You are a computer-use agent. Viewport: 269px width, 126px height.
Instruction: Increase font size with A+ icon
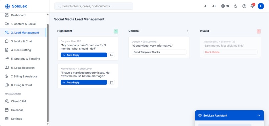[214, 6]
